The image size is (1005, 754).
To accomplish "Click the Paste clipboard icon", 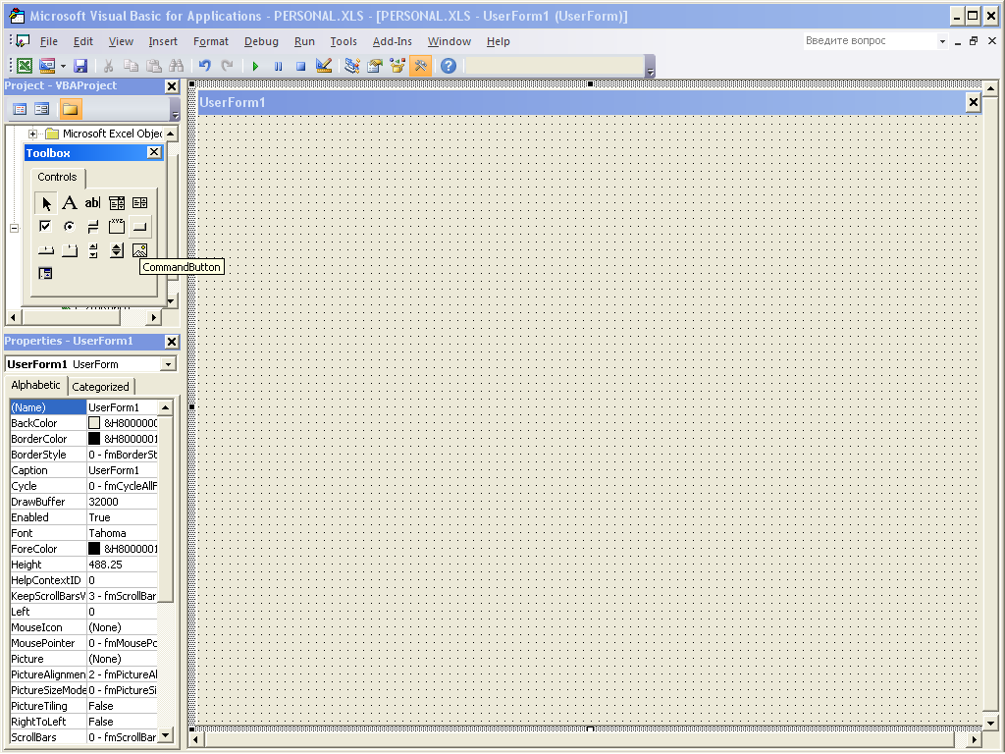I will coord(154,66).
